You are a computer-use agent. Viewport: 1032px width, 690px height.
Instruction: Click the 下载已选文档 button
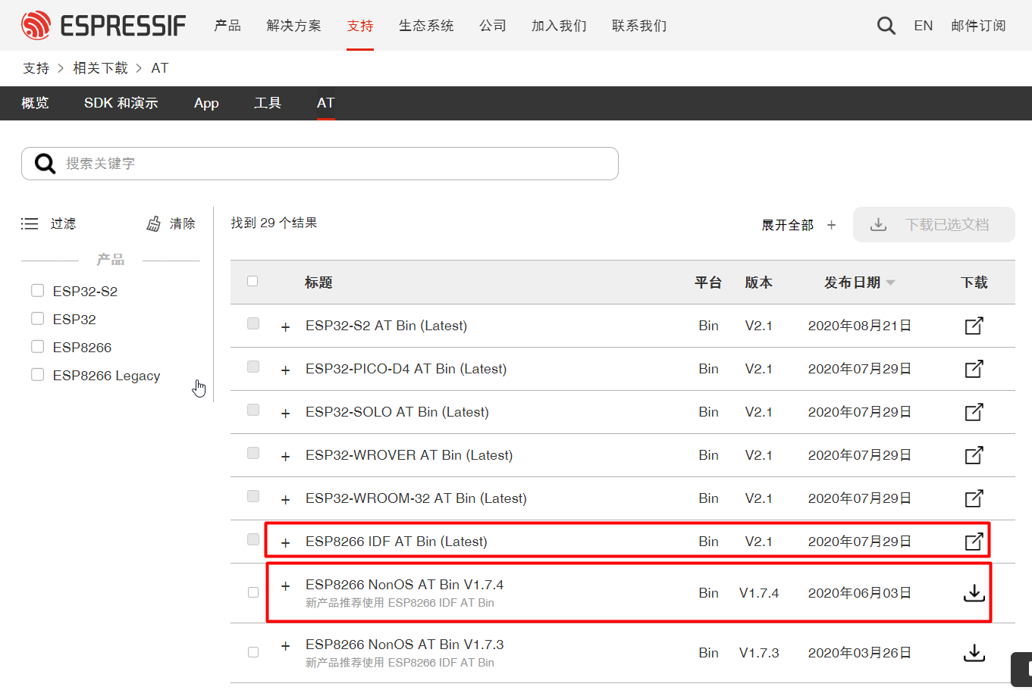pyautogui.click(x=933, y=224)
